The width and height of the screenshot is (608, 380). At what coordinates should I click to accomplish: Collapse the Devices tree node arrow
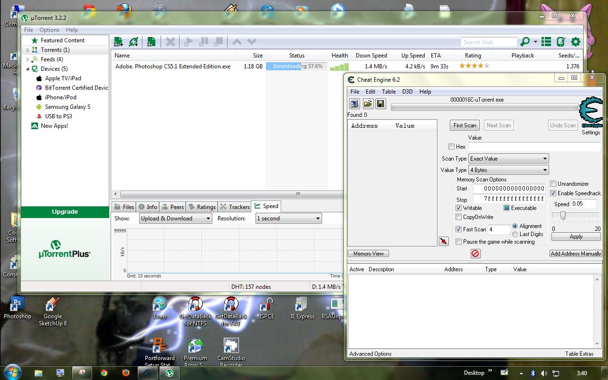click(x=28, y=69)
